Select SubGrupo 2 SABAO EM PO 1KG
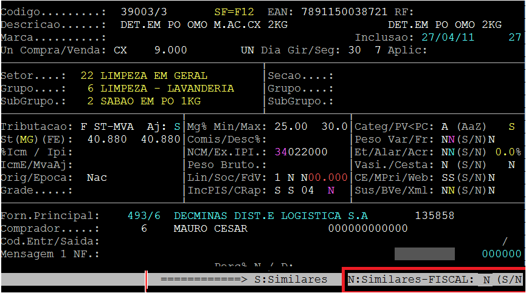 144,101
